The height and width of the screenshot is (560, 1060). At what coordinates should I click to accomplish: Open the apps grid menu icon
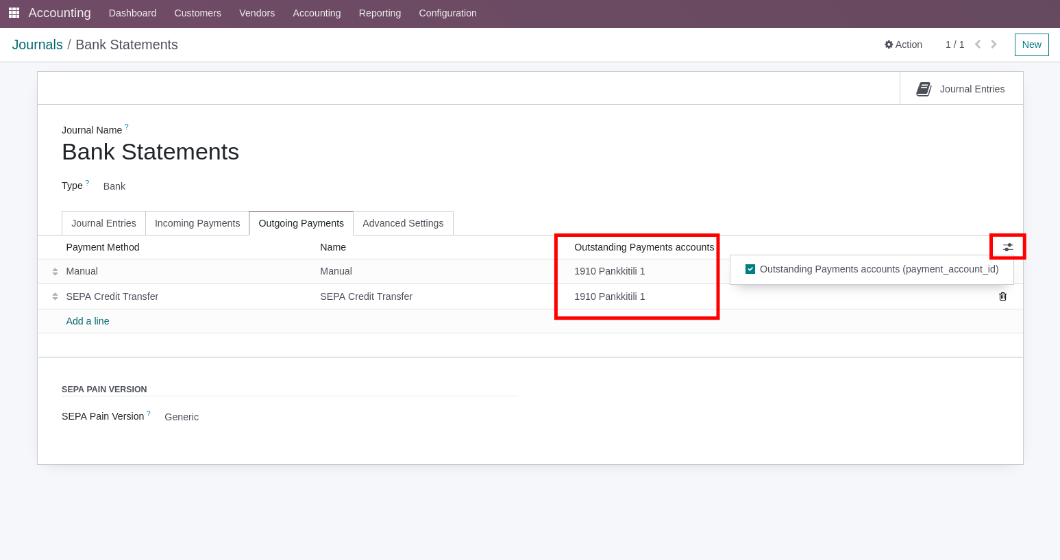pos(14,13)
